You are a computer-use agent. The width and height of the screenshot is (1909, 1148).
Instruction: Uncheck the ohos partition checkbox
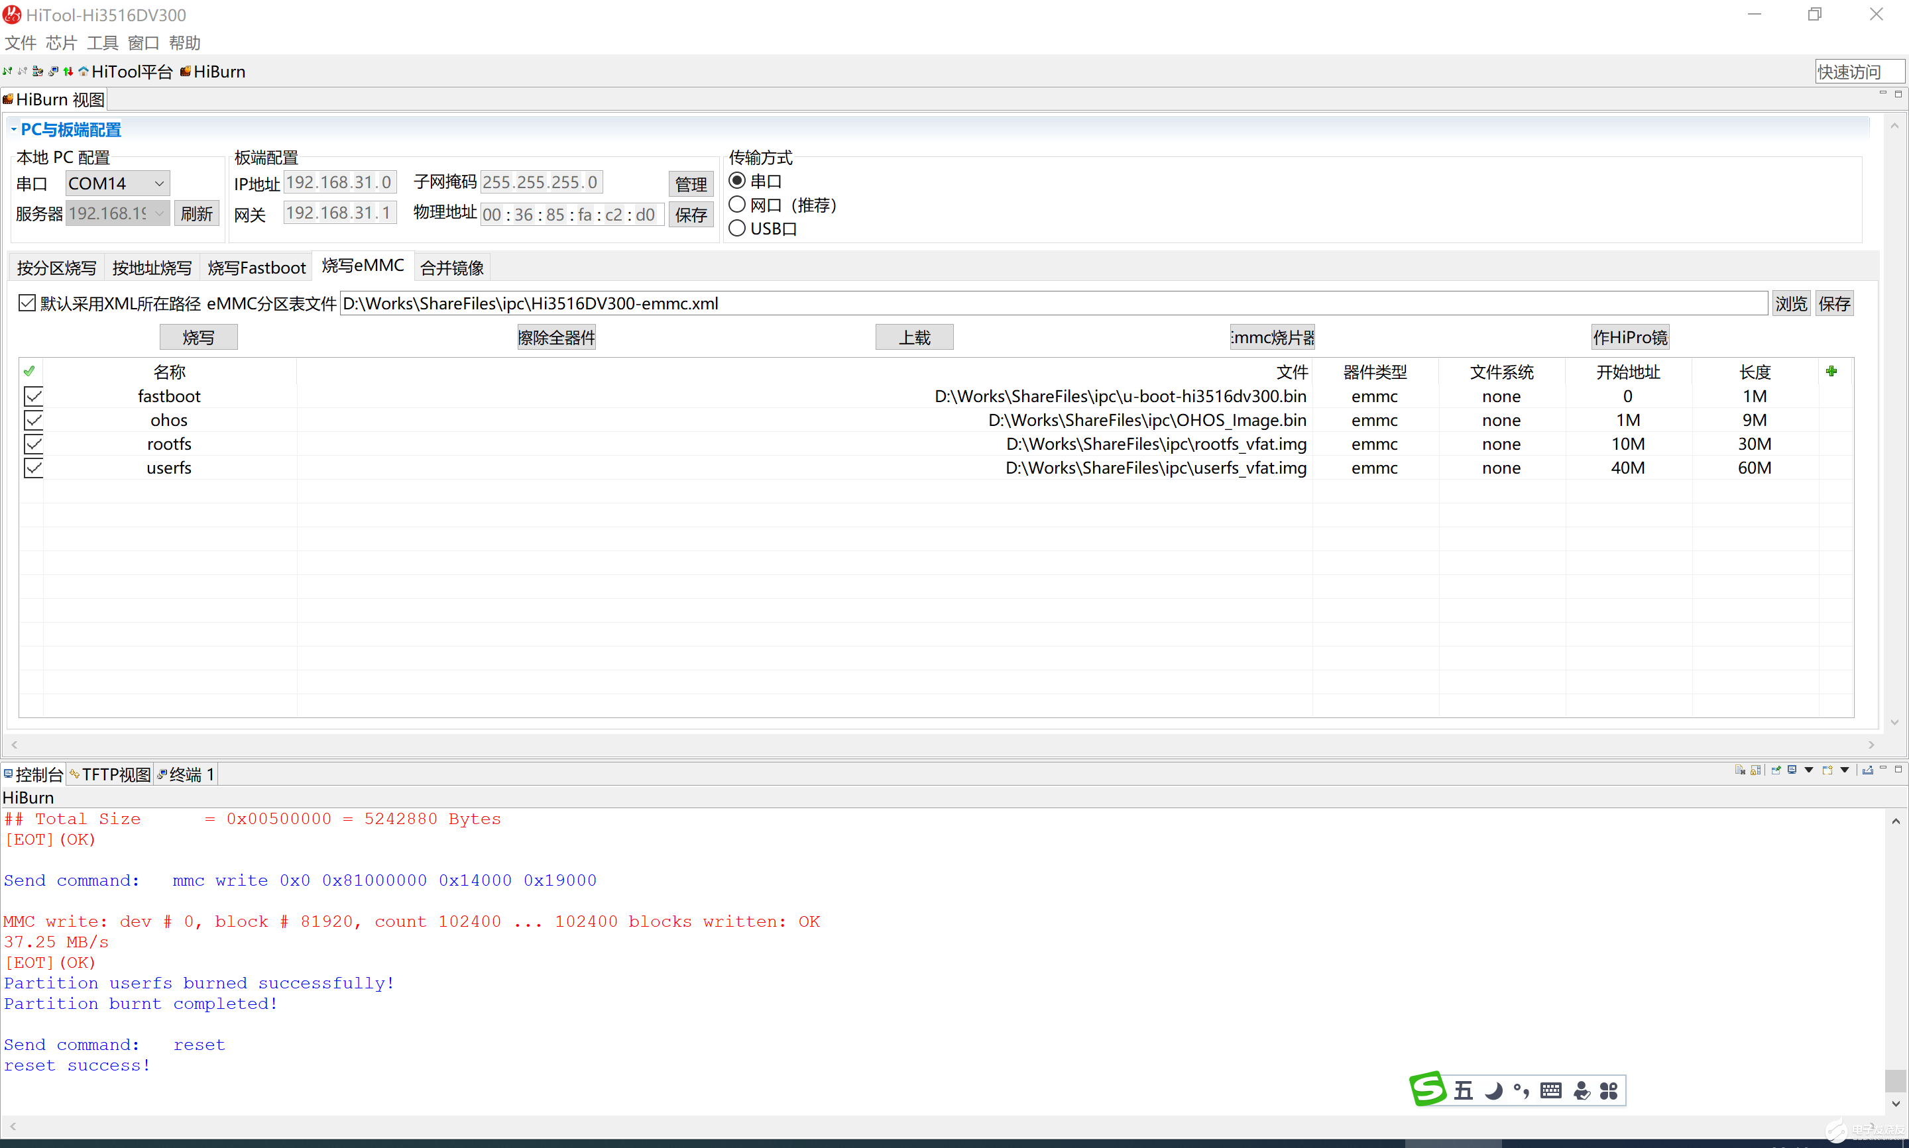coord(33,420)
